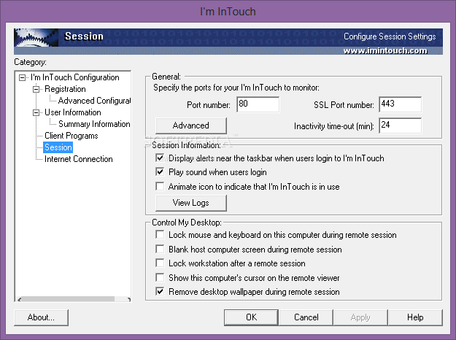Check Blank host computer screen option
This screenshot has height=340, width=456.
[x=160, y=249]
